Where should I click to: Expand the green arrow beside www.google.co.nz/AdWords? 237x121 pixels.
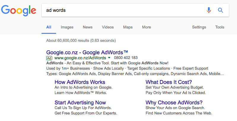pyautogui.click(x=109, y=58)
